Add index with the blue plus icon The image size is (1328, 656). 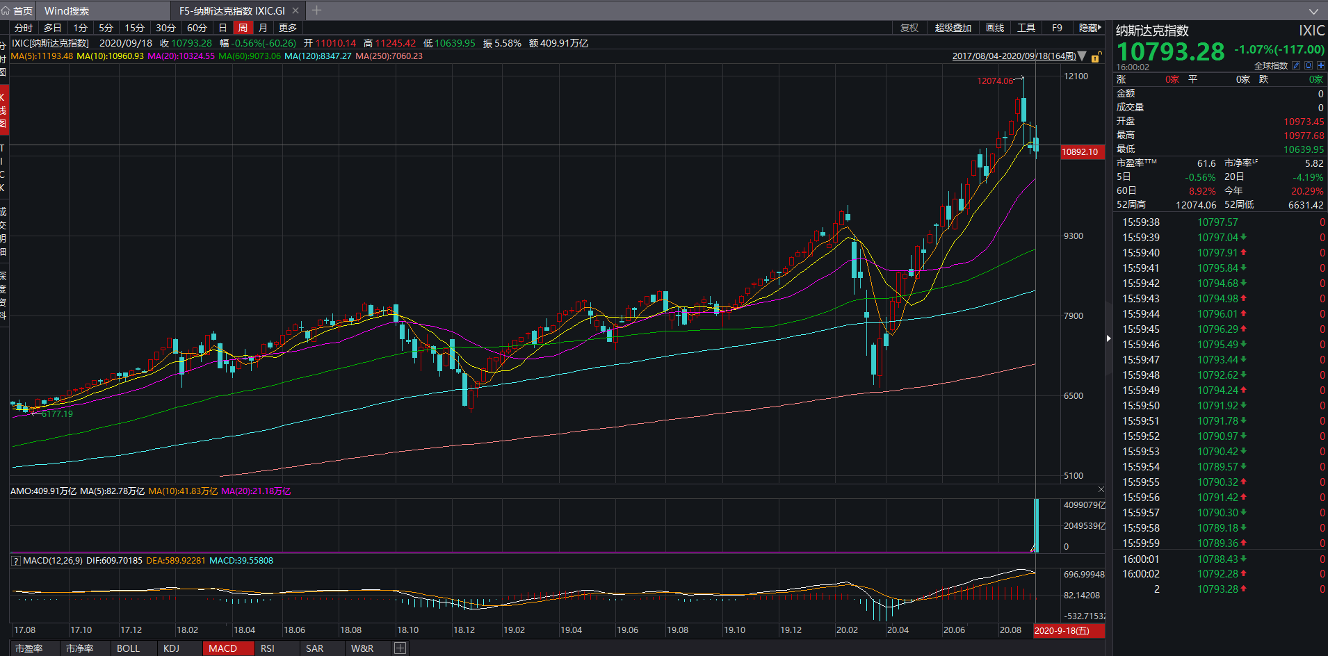(x=1320, y=65)
